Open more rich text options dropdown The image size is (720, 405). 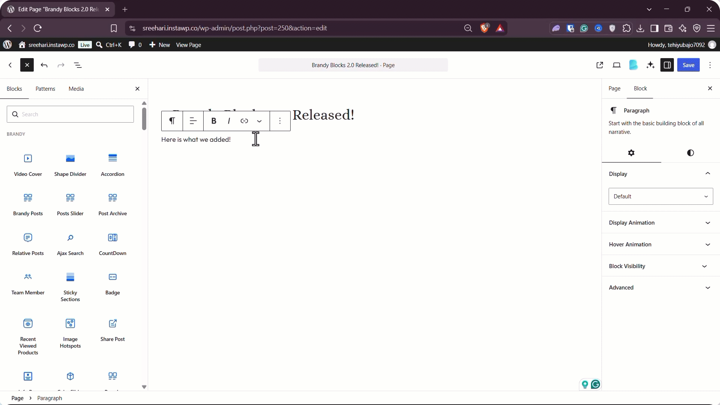[x=259, y=121]
